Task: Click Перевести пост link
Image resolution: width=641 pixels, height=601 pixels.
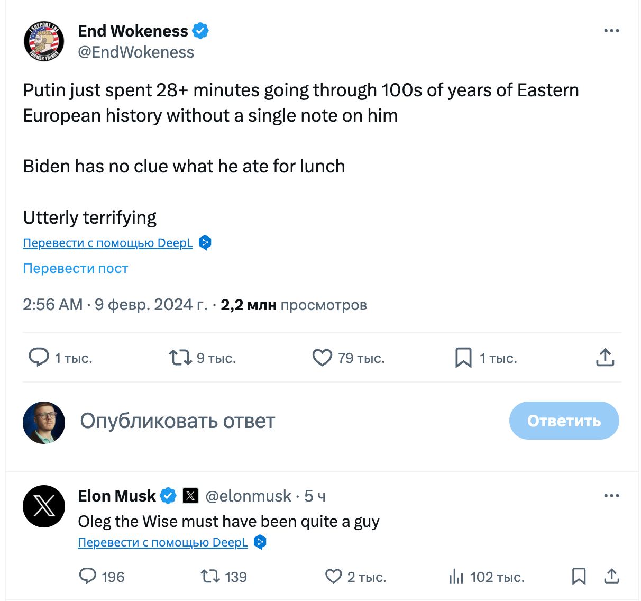Action: point(75,268)
